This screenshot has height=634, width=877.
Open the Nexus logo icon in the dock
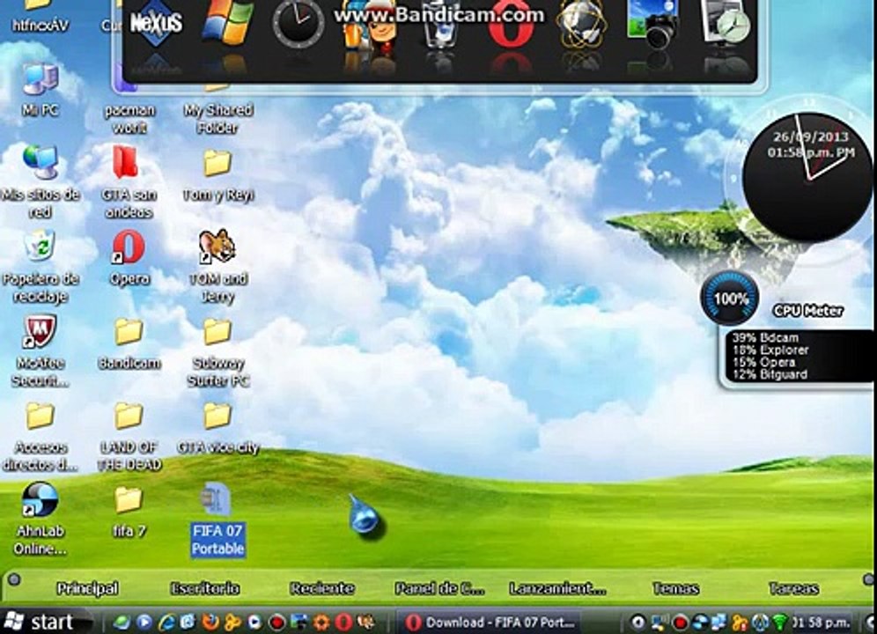pyautogui.click(x=156, y=22)
